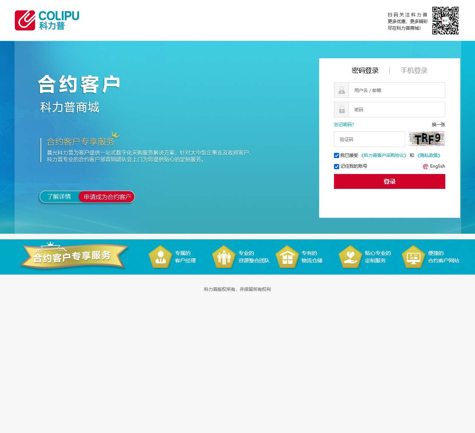Click the 合约客户 banner heading
Image resolution: width=475 pixels, height=433 pixels.
pos(79,84)
